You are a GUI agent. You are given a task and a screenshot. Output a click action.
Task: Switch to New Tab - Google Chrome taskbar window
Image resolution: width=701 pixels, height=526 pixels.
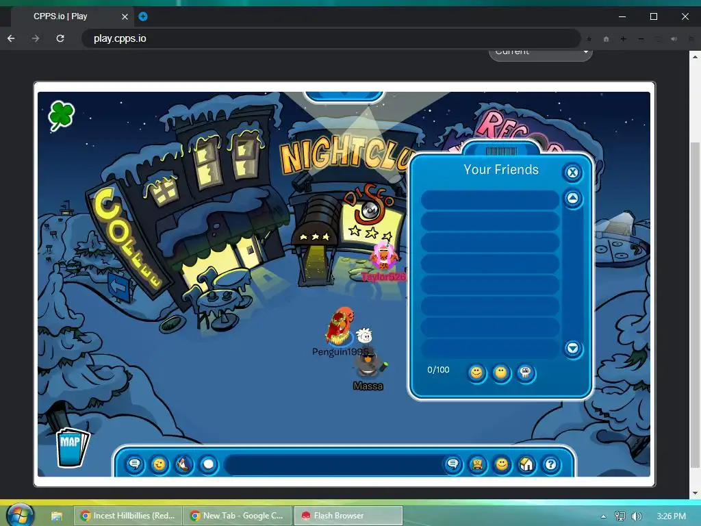(238, 516)
